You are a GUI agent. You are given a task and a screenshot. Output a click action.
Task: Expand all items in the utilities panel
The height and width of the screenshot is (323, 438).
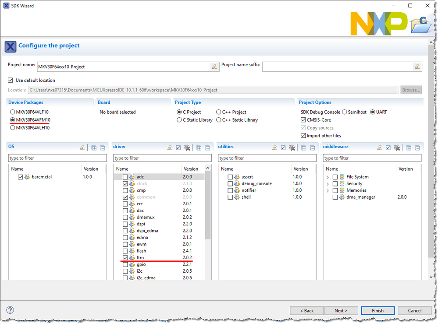[x=304, y=148]
